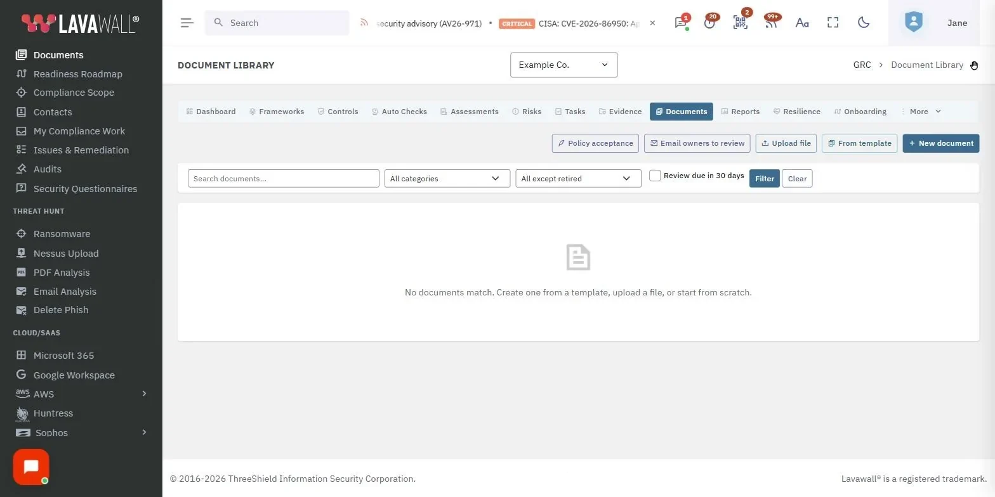Screen dimensions: 995x497
Task: Expand the More tabs dropdown
Action: click(x=921, y=112)
